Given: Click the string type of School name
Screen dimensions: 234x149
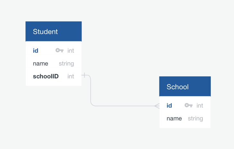Looking at the screenshot, I should click(x=195, y=118).
